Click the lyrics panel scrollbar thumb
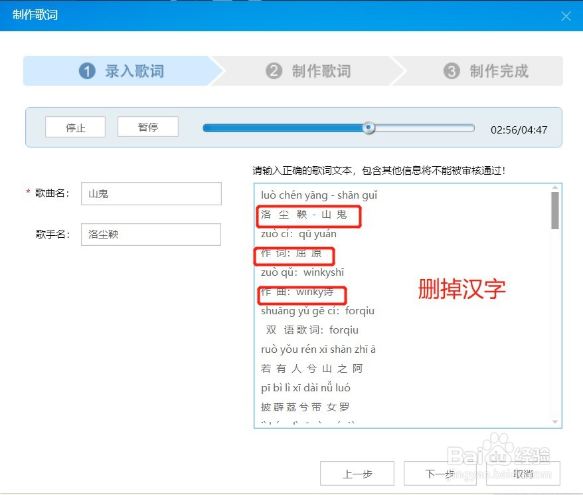 click(554, 211)
